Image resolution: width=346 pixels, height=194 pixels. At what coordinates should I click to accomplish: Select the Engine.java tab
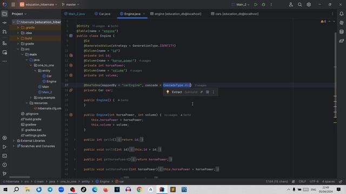[130, 14]
